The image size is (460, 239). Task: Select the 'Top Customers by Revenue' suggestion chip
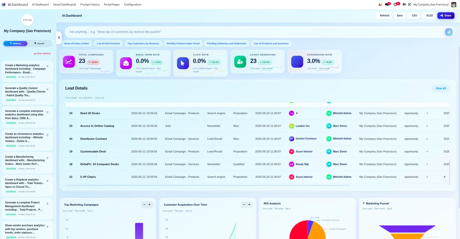coord(143,43)
